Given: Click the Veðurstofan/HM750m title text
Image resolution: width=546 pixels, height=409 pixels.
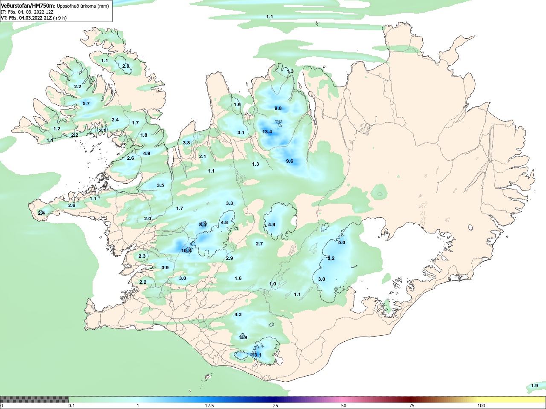Looking at the screenshot, I should tap(28, 6).
